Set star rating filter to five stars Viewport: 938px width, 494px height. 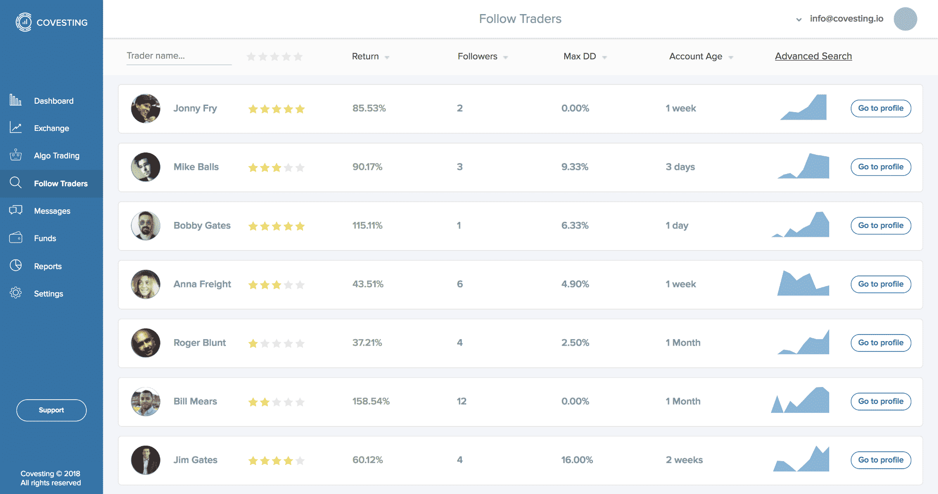click(298, 57)
